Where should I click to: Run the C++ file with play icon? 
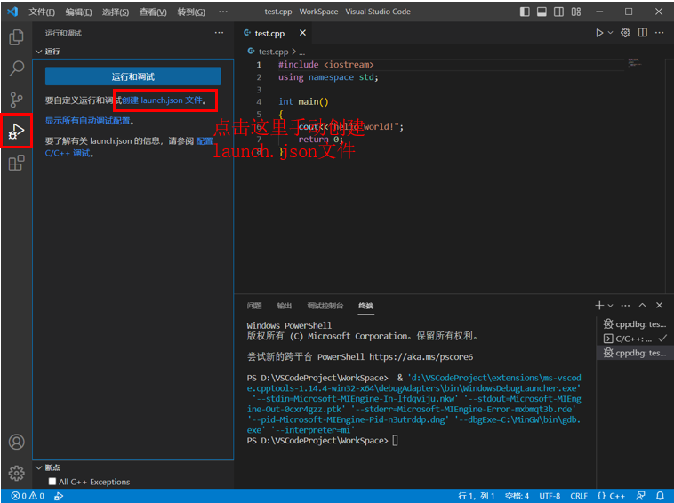pyautogui.click(x=599, y=33)
